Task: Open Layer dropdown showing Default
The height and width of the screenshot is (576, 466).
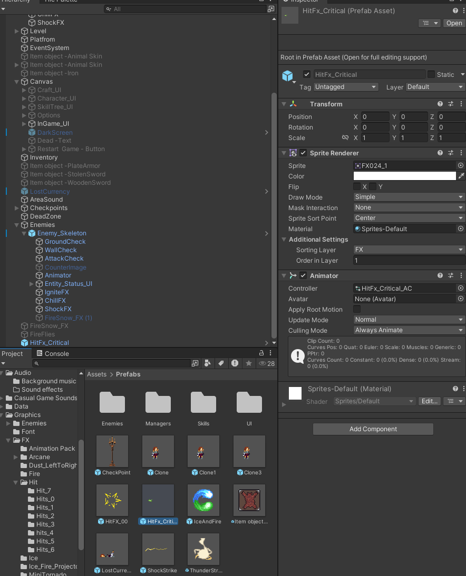Action: [x=435, y=87]
